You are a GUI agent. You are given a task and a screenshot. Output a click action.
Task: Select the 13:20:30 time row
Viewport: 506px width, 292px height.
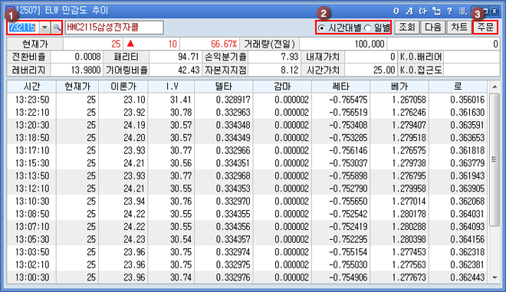tap(247, 125)
